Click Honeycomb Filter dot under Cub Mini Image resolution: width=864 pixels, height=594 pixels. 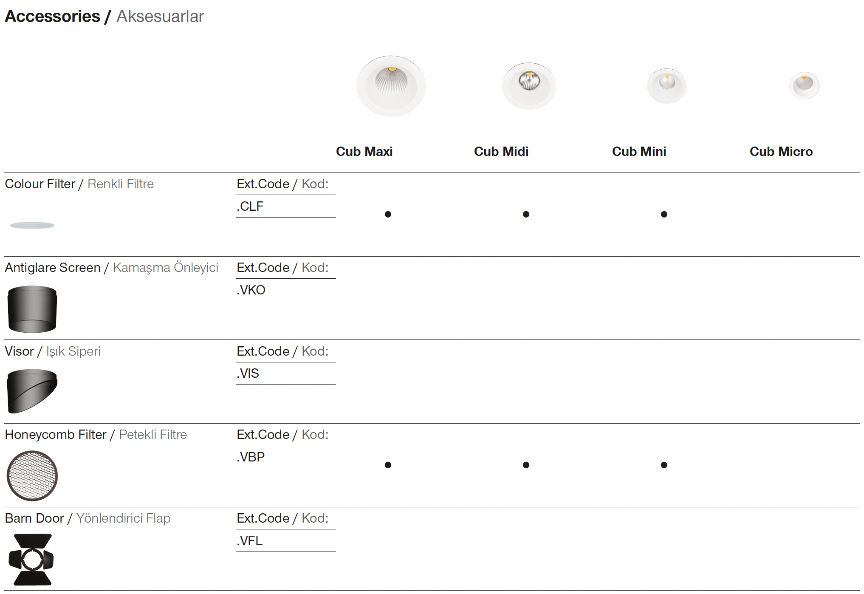point(664,465)
